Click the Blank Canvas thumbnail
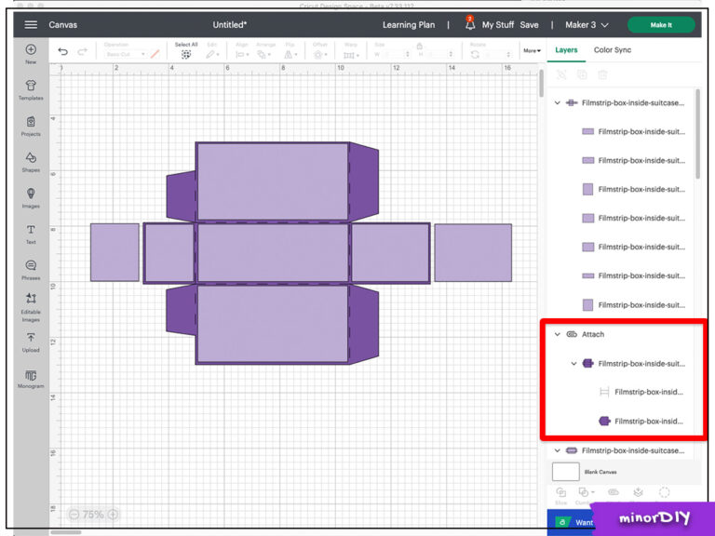 [566, 472]
